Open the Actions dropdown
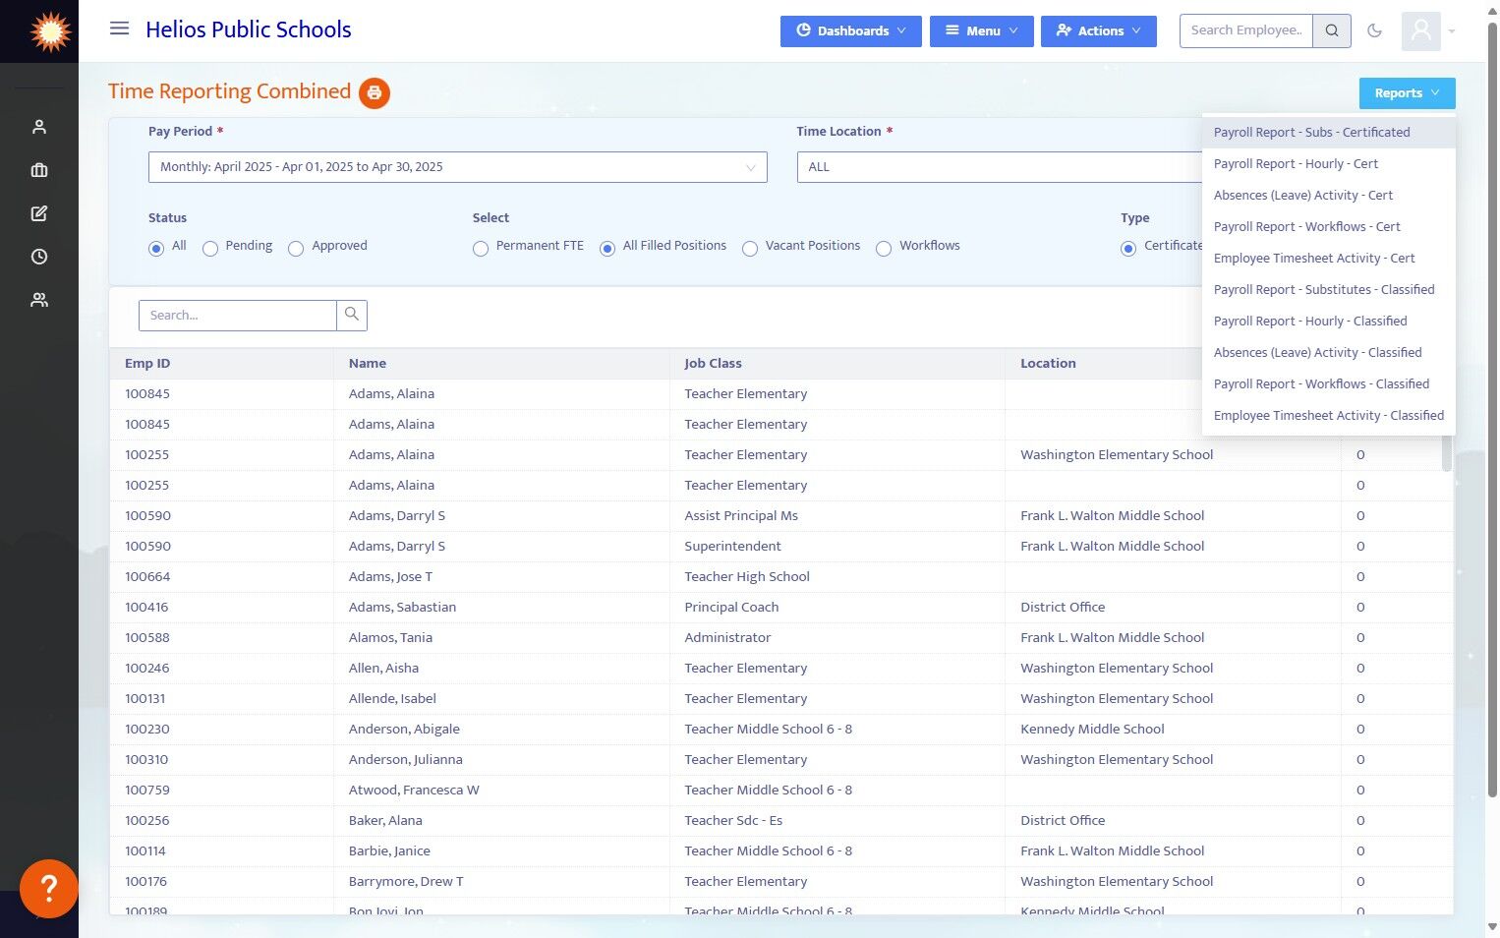Viewport: 1500px width, 938px height. [1099, 31]
